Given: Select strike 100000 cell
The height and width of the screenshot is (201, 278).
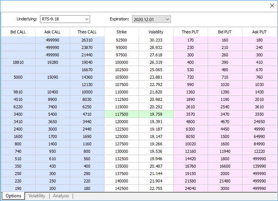Looking at the screenshot, I should click(x=122, y=62).
